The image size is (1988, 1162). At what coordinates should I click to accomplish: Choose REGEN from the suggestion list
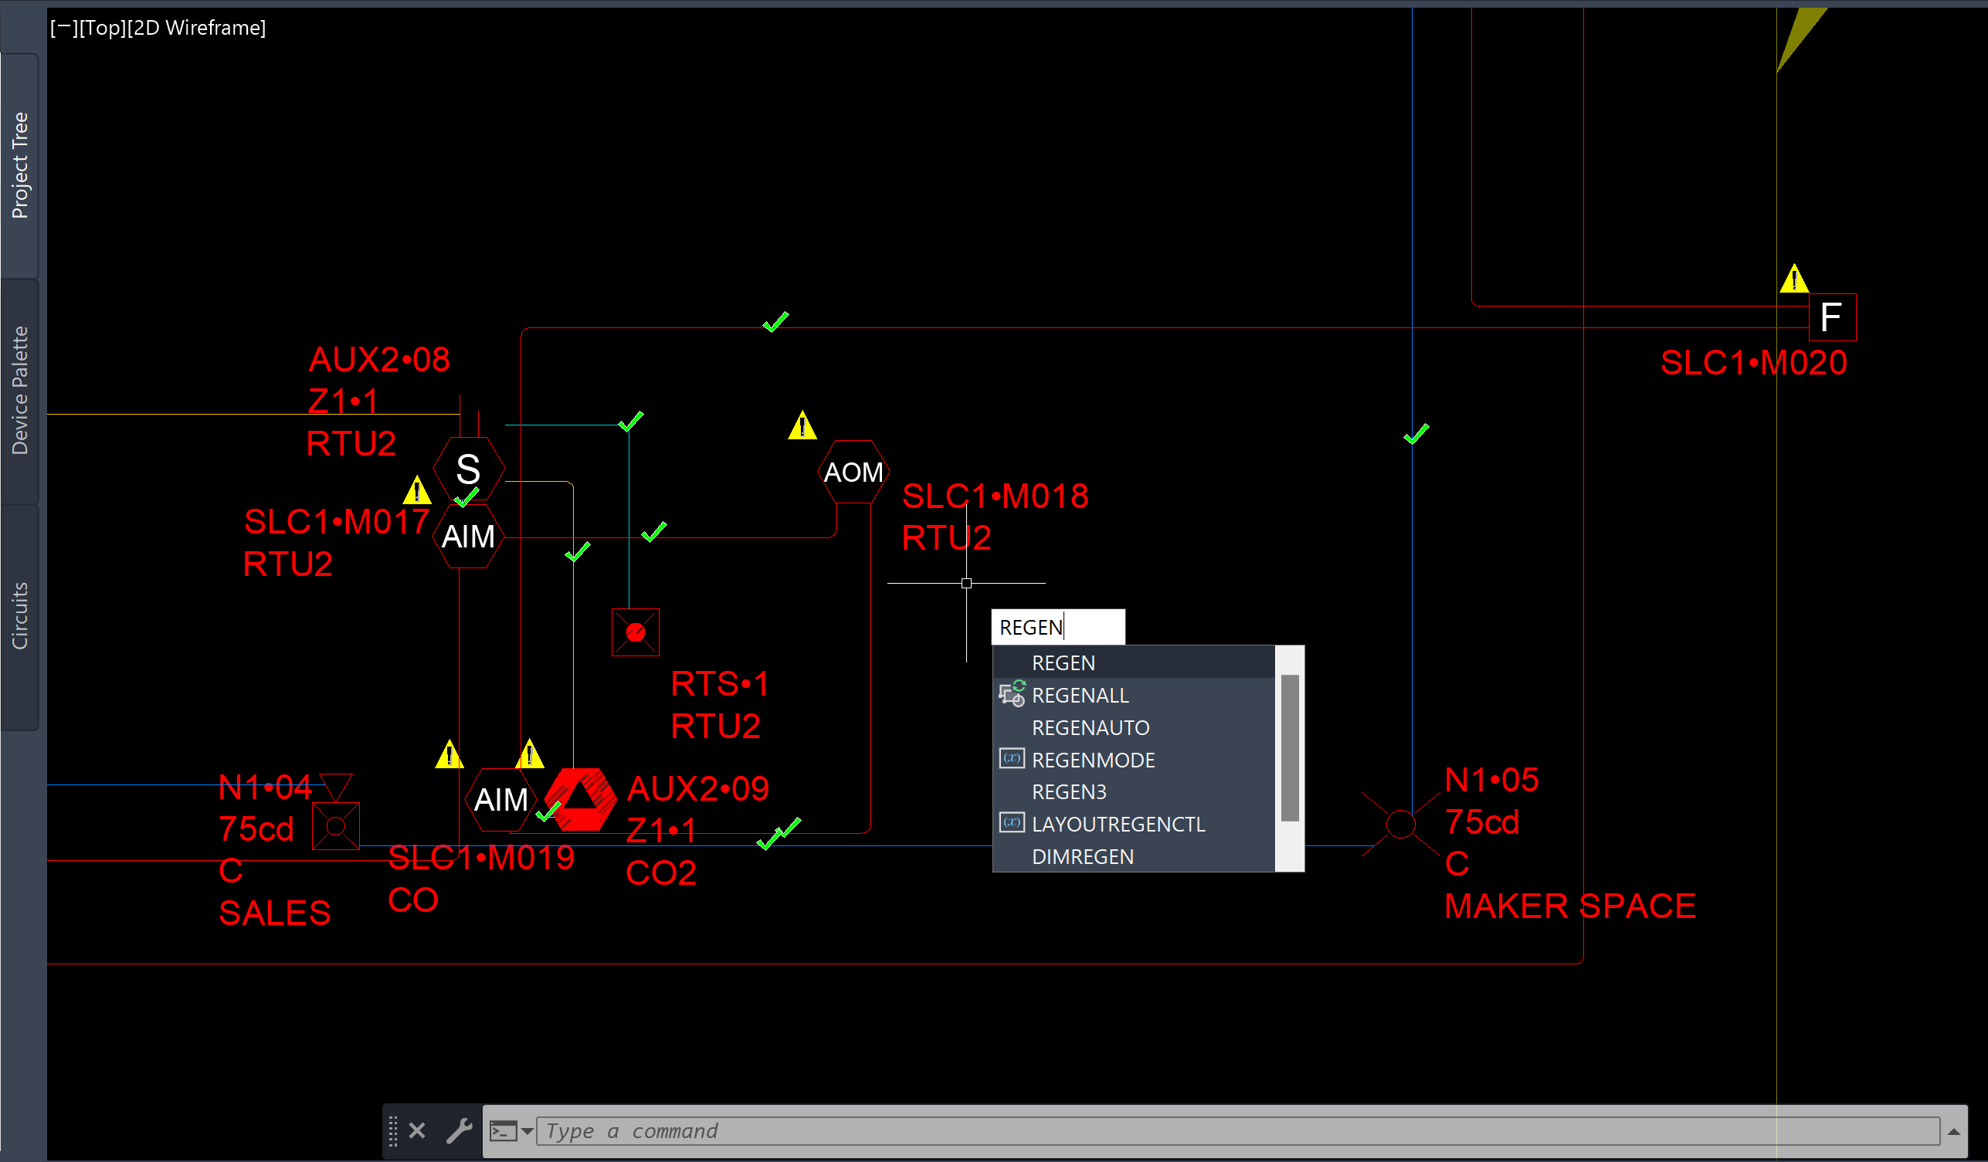click(x=1134, y=662)
